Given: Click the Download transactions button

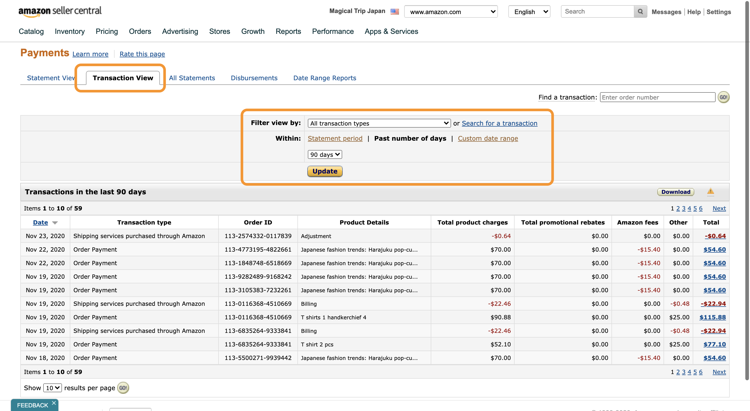Looking at the screenshot, I should pos(676,192).
